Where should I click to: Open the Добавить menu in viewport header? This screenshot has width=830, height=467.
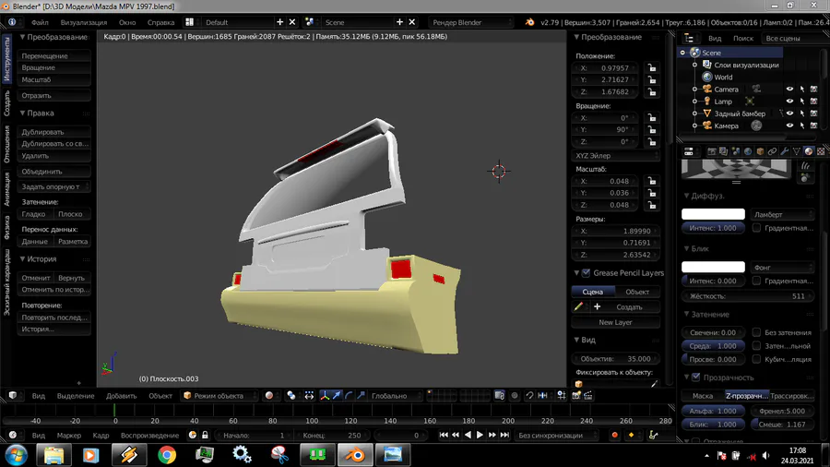[121, 396]
